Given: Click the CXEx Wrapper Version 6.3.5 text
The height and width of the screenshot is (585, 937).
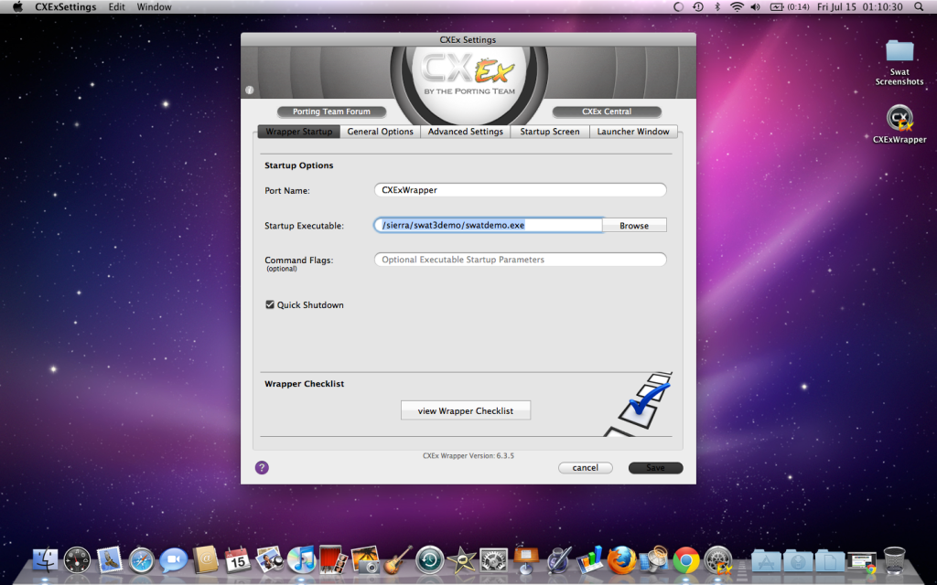Looking at the screenshot, I should coord(468,455).
